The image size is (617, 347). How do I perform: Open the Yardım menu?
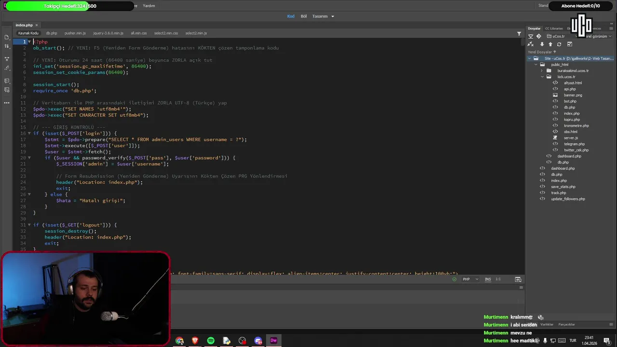tap(149, 6)
